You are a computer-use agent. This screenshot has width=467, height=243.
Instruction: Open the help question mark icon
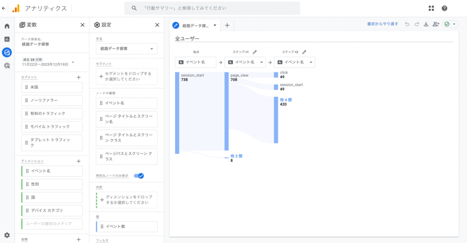pyautogui.click(x=444, y=8)
